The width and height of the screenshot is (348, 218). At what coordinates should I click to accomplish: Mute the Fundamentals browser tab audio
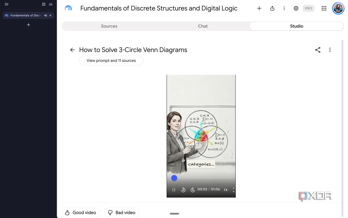45,15
